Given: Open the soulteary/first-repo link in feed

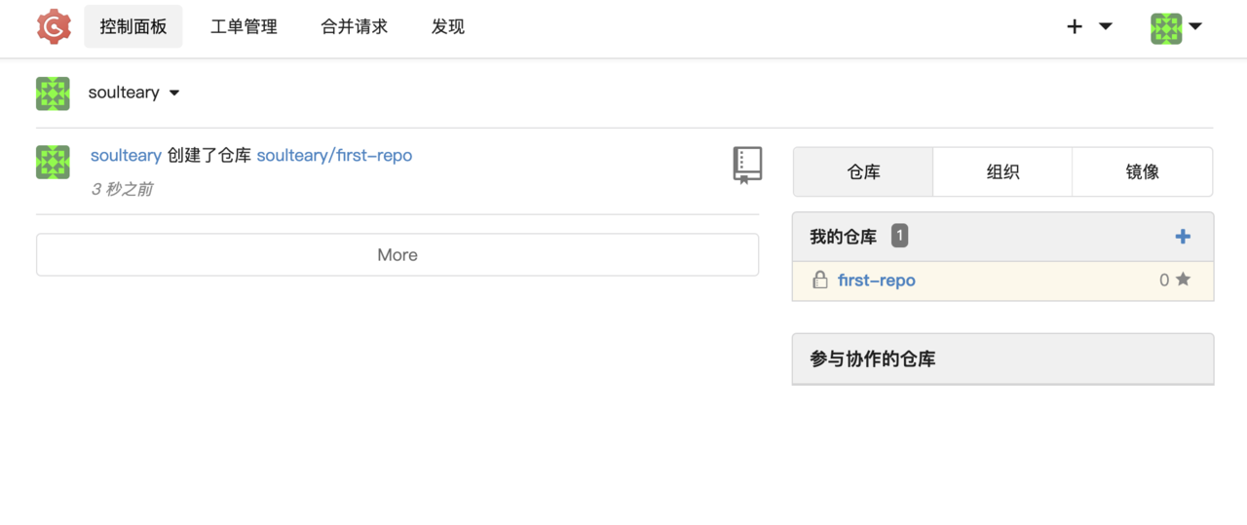Looking at the screenshot, I should point(334,155).
